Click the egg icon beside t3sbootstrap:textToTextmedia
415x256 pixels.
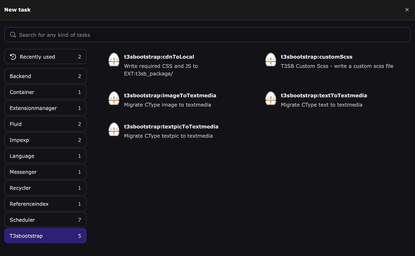point(271,99)
